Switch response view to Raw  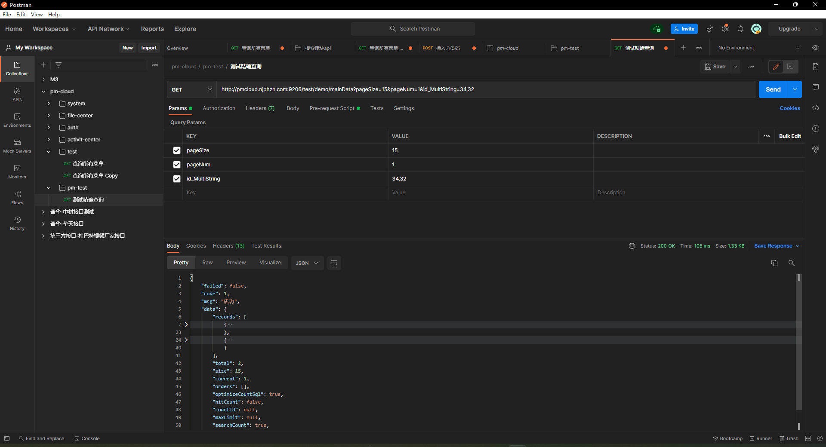pyautogui.click(x=207, y=263)
